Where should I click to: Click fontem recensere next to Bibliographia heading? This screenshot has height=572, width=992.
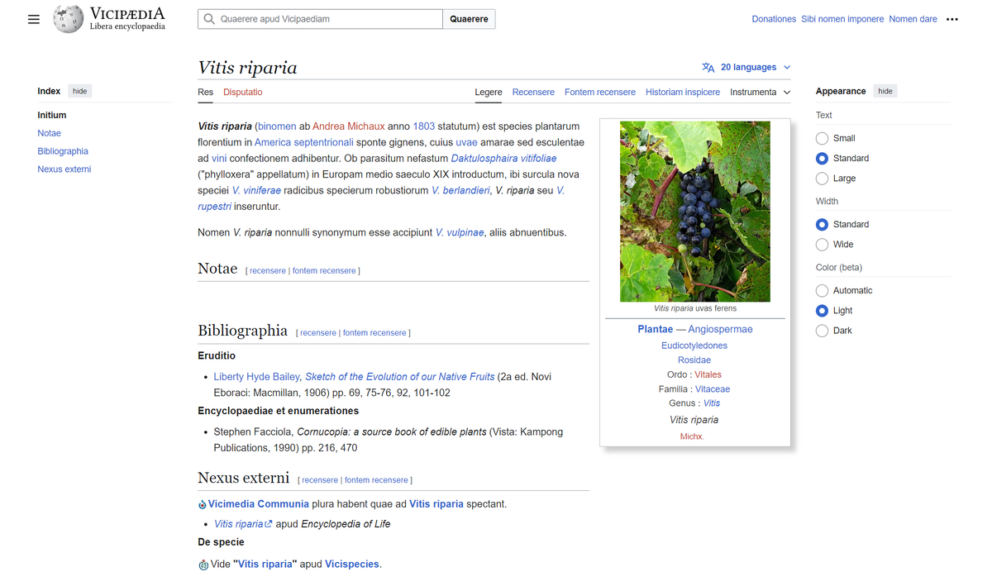374,333
